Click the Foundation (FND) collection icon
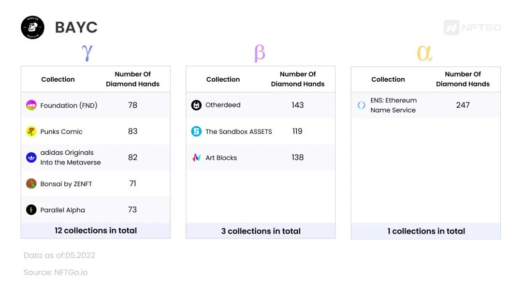This screenshot has height=294, width=522. (x=31, y=105)
